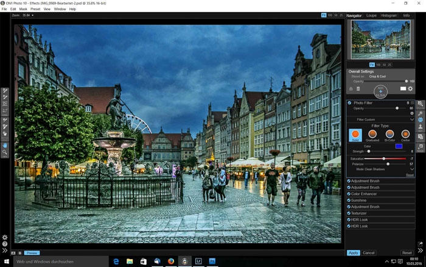The width and height of the screenshot is (426, 267).
Task: Switch to the Loupe tab
Action: (371, 15)
